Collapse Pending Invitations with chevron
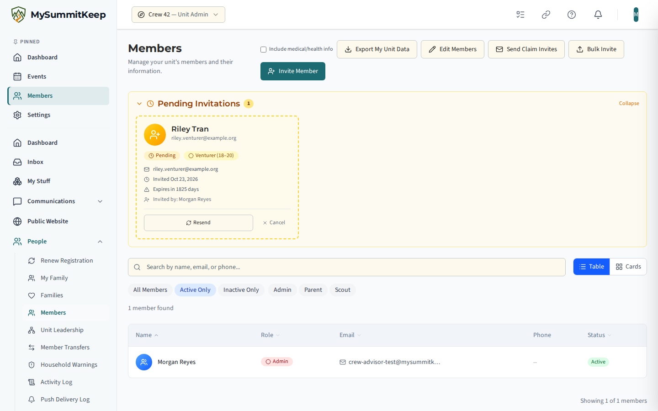 point(139,104)
